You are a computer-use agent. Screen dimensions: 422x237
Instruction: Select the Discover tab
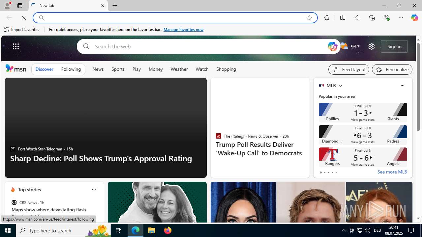44,69
